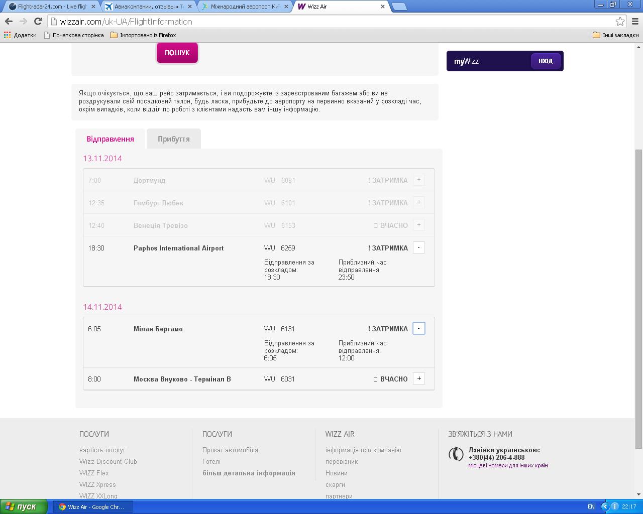This screenshot has height=514, width=643.
Task: Select the Відправлення tab
Action: coord(110,139)
